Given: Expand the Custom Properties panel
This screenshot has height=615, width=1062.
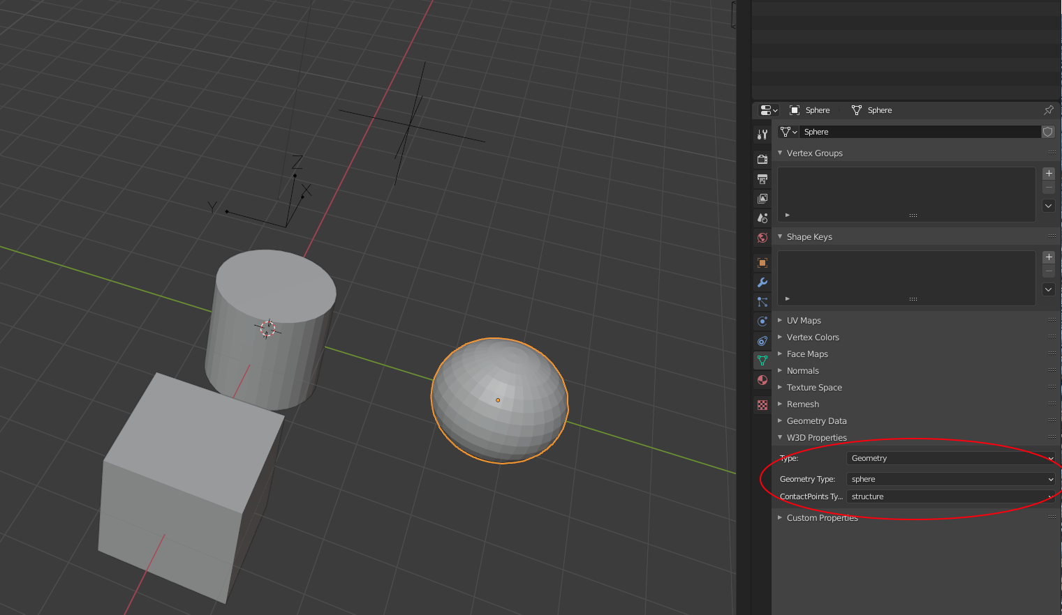Looking at the screenshot, I should pos(822,518).
